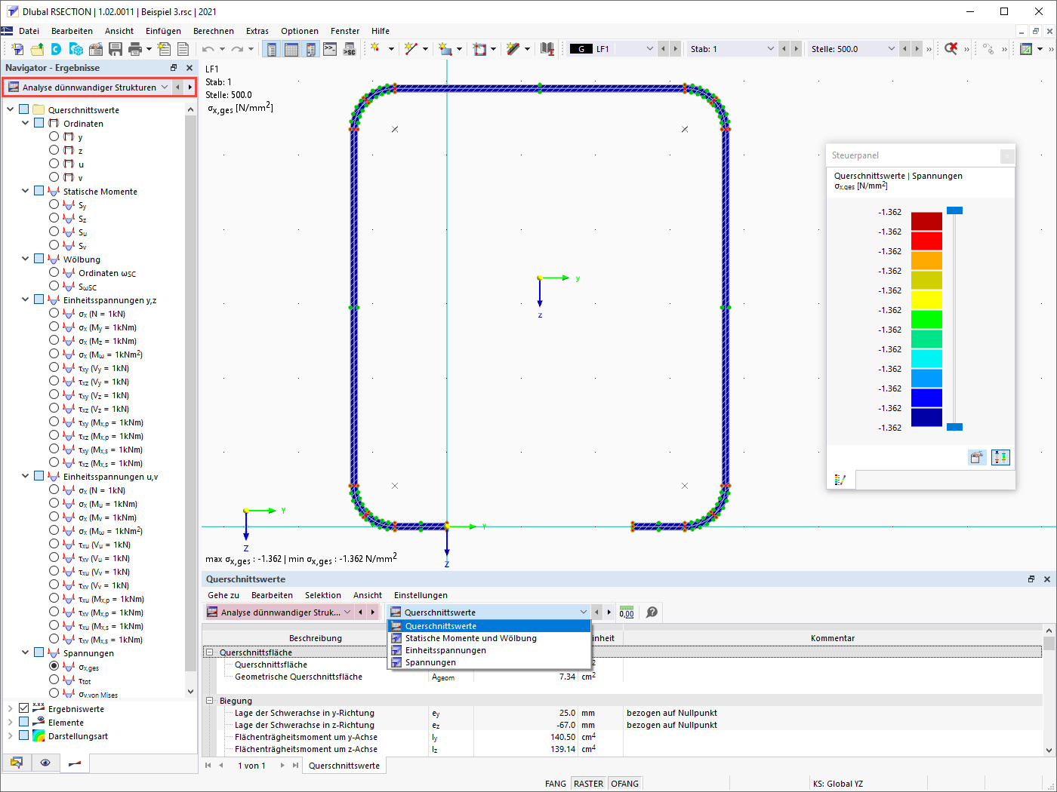This screenshot has width=1057, height=792.
Task: Toggle the control panel toolbar icon
Action: click(311, 49)
